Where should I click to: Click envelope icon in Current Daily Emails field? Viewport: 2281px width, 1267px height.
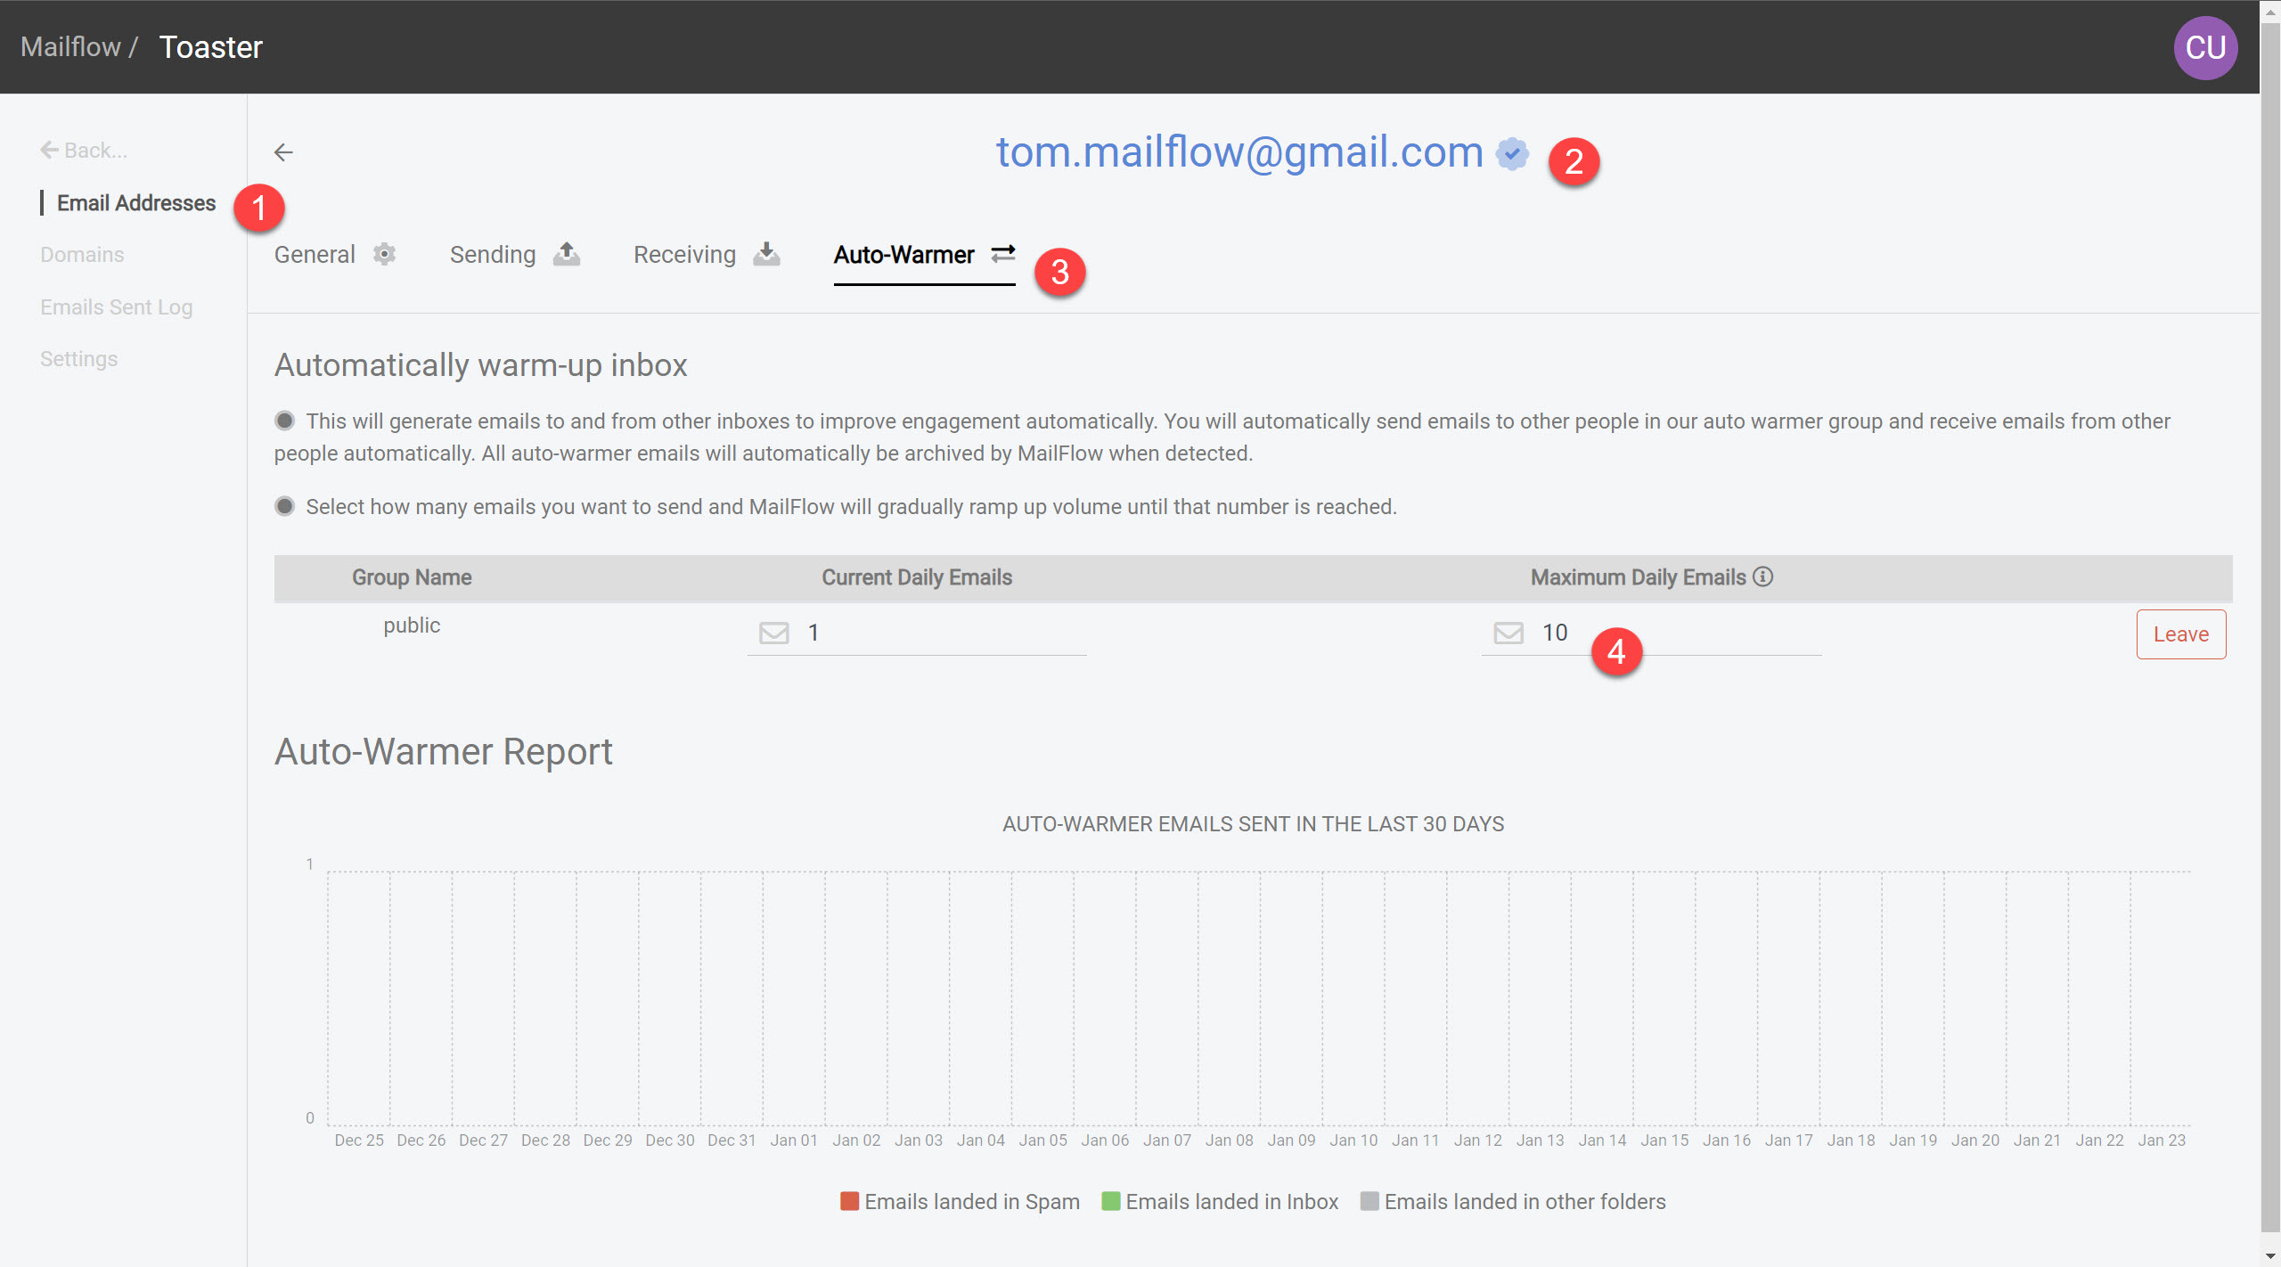[773, 633]
